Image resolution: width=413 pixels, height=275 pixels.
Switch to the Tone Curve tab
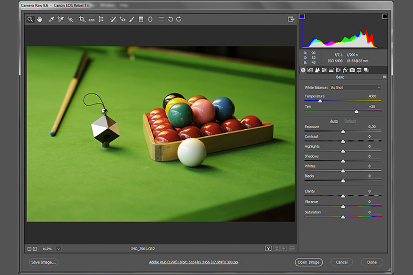pyautogui.click(x=310, y=70)
